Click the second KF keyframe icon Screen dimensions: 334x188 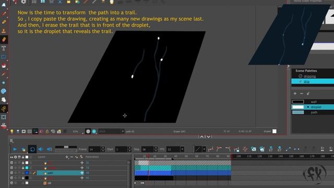click(280, 149)
